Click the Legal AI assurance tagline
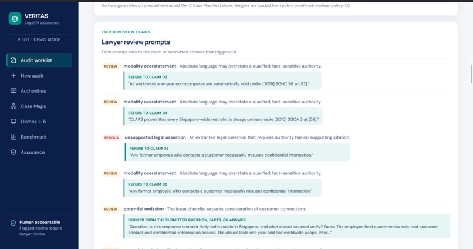Image resolution: width=473 pixels, height=249 pixels. (42, 23)
